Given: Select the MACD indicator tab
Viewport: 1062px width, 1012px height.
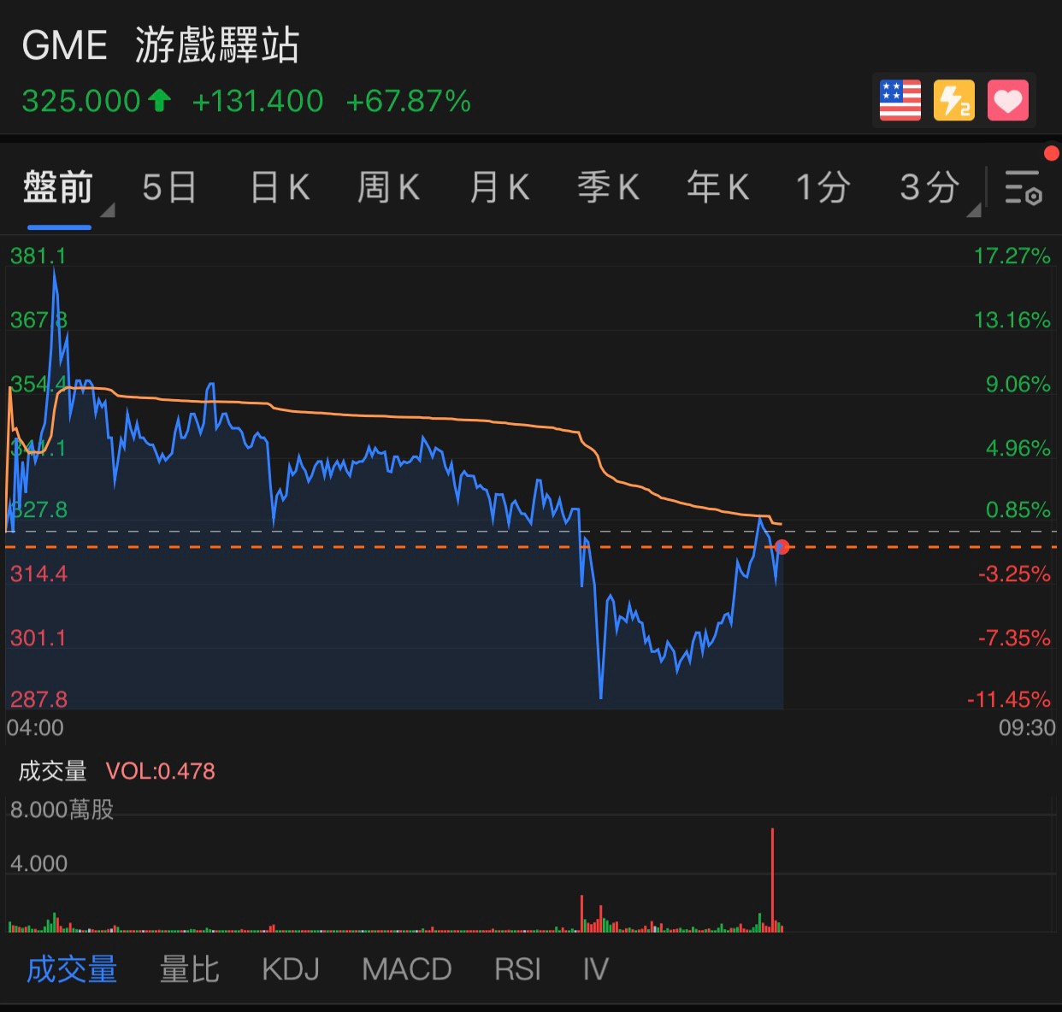Looking at the screenshot, I should 407,969.
